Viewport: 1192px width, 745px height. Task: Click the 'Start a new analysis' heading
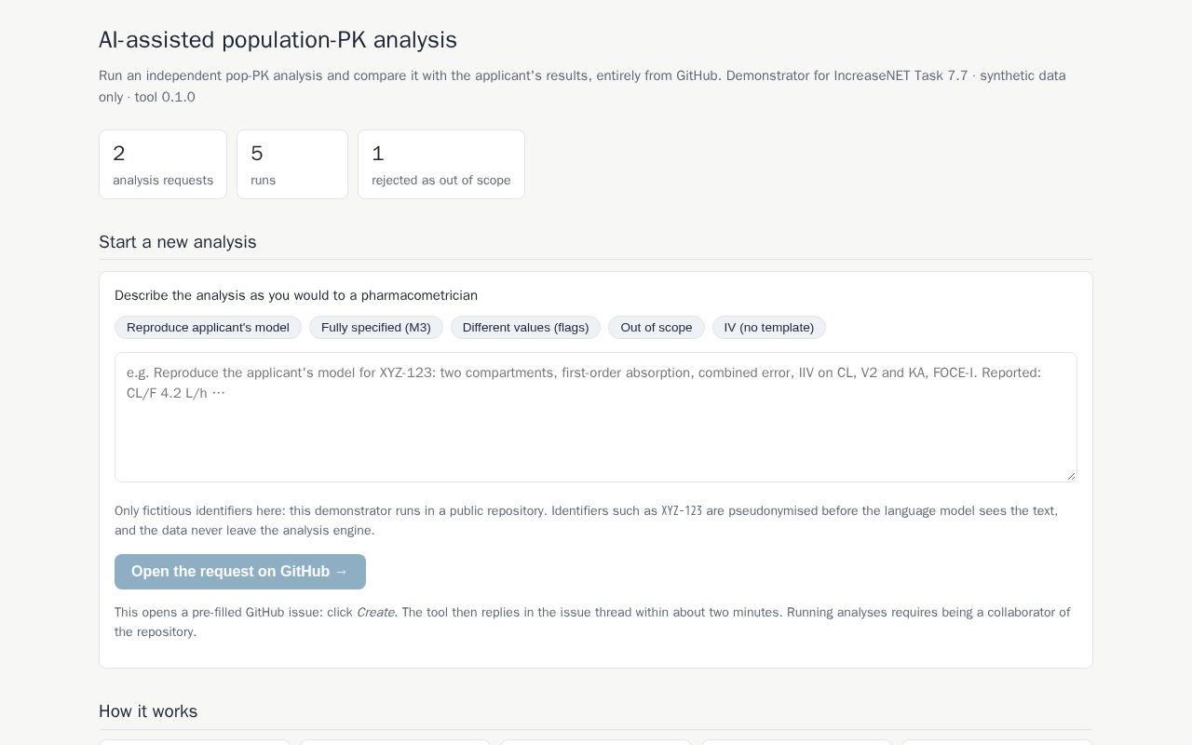(x=178, y=242)
